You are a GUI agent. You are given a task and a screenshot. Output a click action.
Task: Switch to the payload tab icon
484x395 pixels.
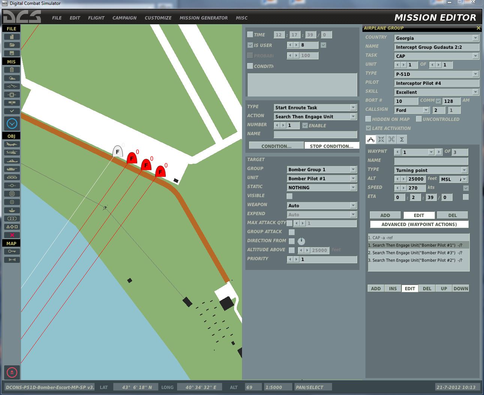[381, 139]
